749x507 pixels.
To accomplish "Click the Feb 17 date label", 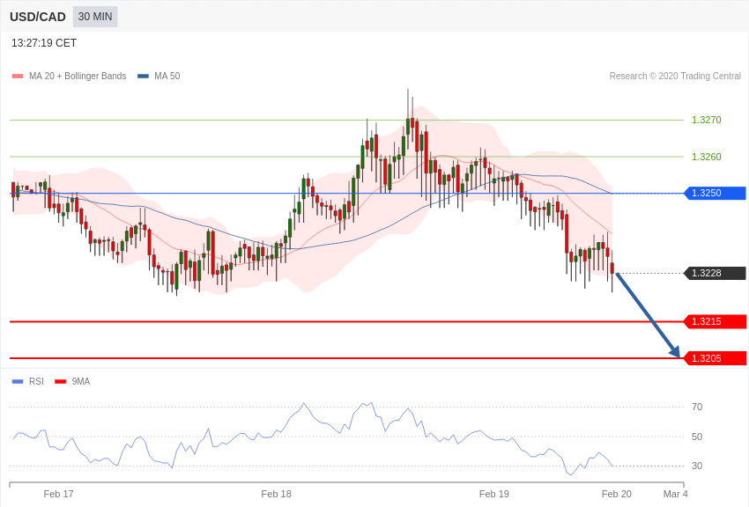I will (x=58, y=494).
